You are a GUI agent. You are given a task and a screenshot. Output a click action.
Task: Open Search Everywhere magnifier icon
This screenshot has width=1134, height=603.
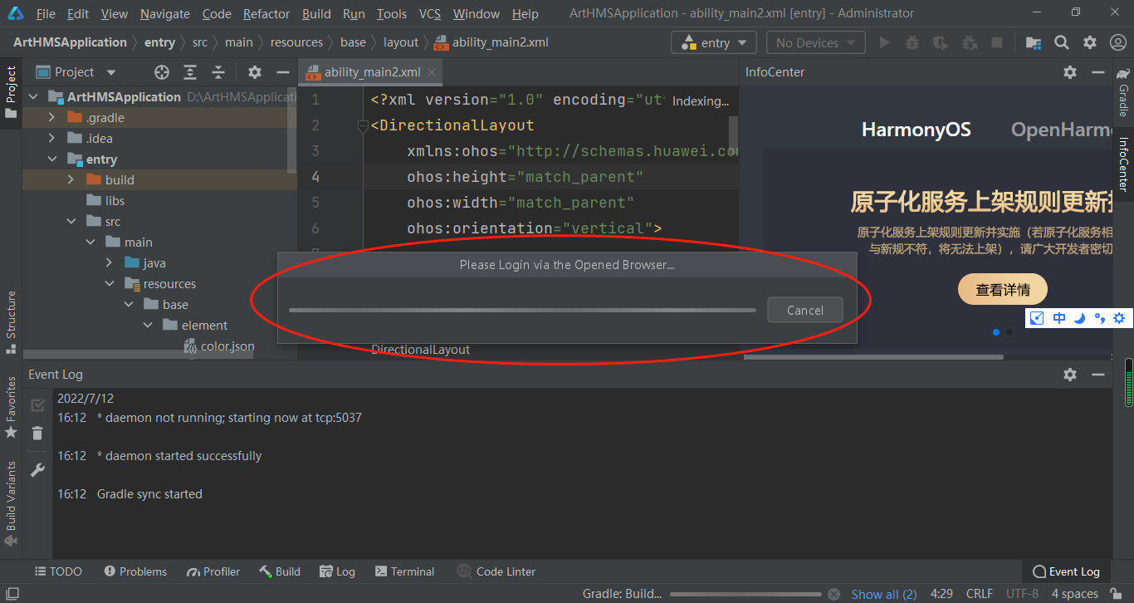1062,42
